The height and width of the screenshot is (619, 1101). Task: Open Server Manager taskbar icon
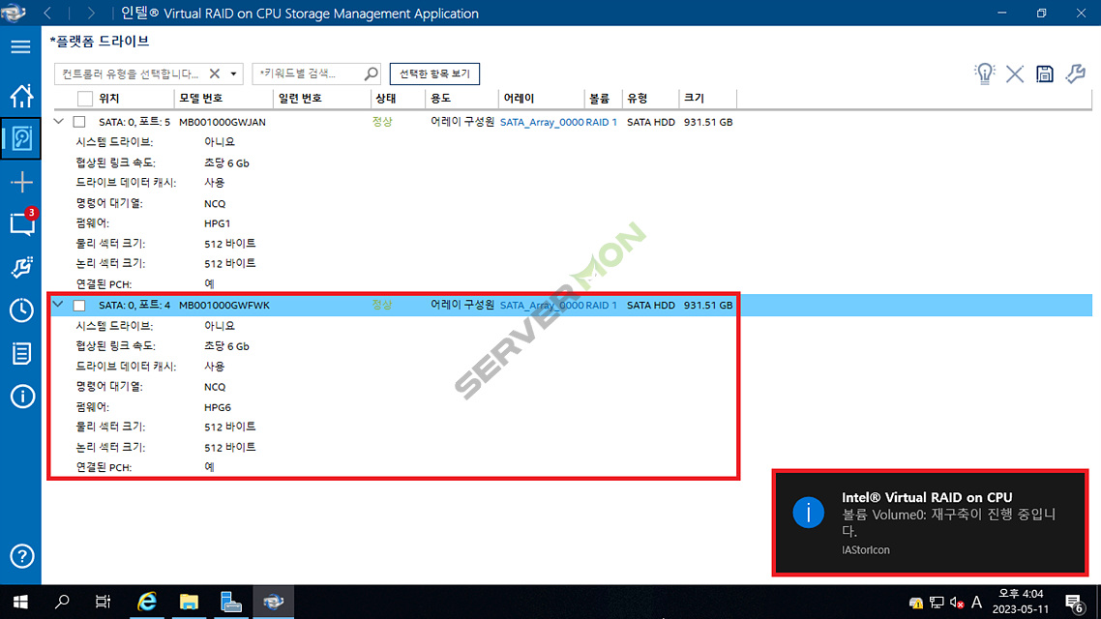(231, 602)
